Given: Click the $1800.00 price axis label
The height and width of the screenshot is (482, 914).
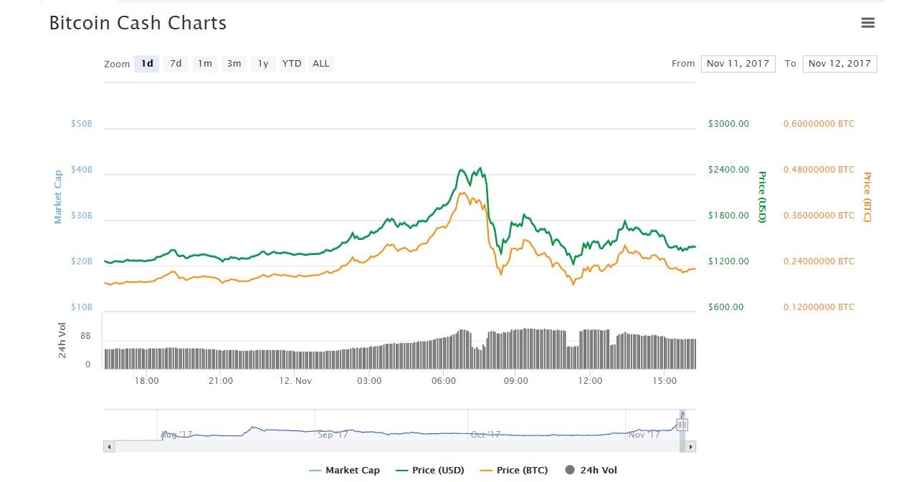Looking at the screenshot, I should click(728, 216).
